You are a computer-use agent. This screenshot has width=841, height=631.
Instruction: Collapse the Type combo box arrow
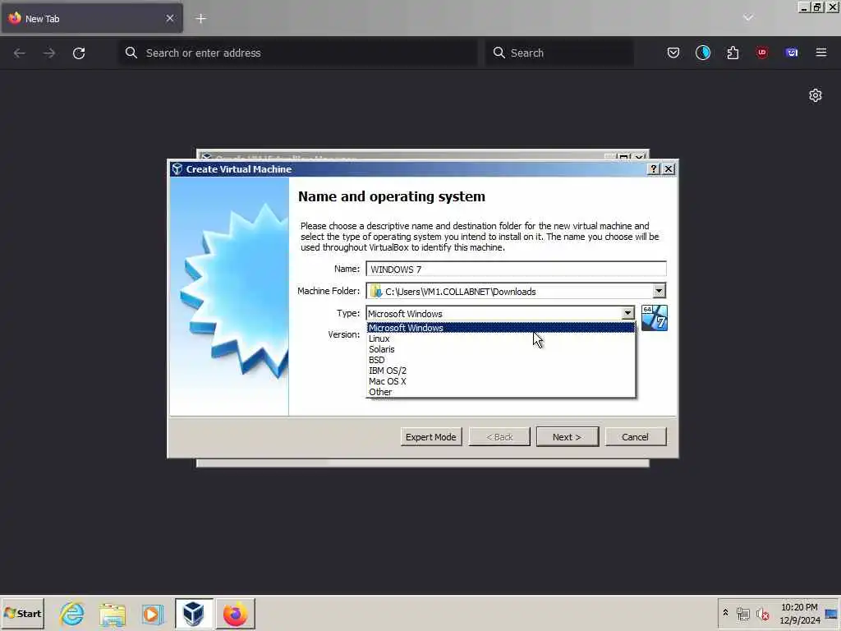627,313
